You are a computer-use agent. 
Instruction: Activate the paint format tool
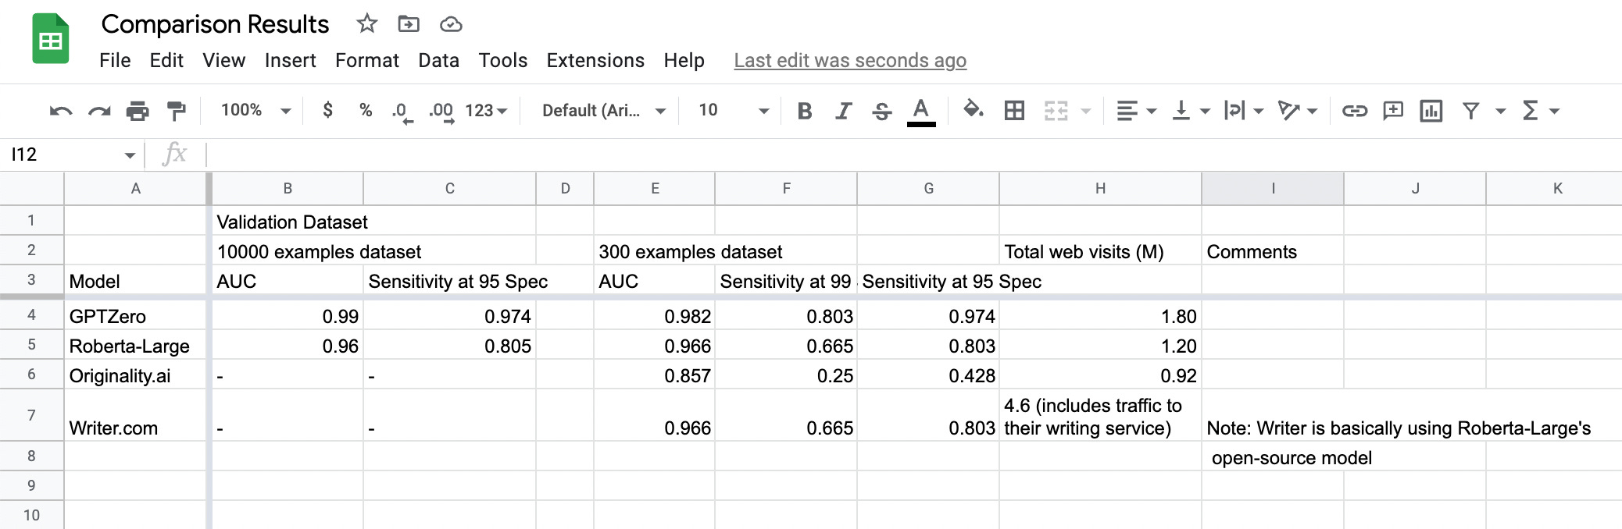pos(177,111)
